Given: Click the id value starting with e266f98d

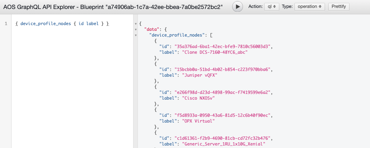Looking at the screenshot, I should click(223, 92).
